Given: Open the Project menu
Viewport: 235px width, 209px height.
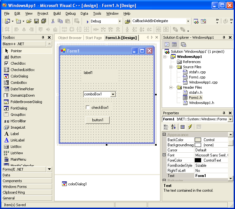Looking at the screenshot, I should tap(43, 13).
